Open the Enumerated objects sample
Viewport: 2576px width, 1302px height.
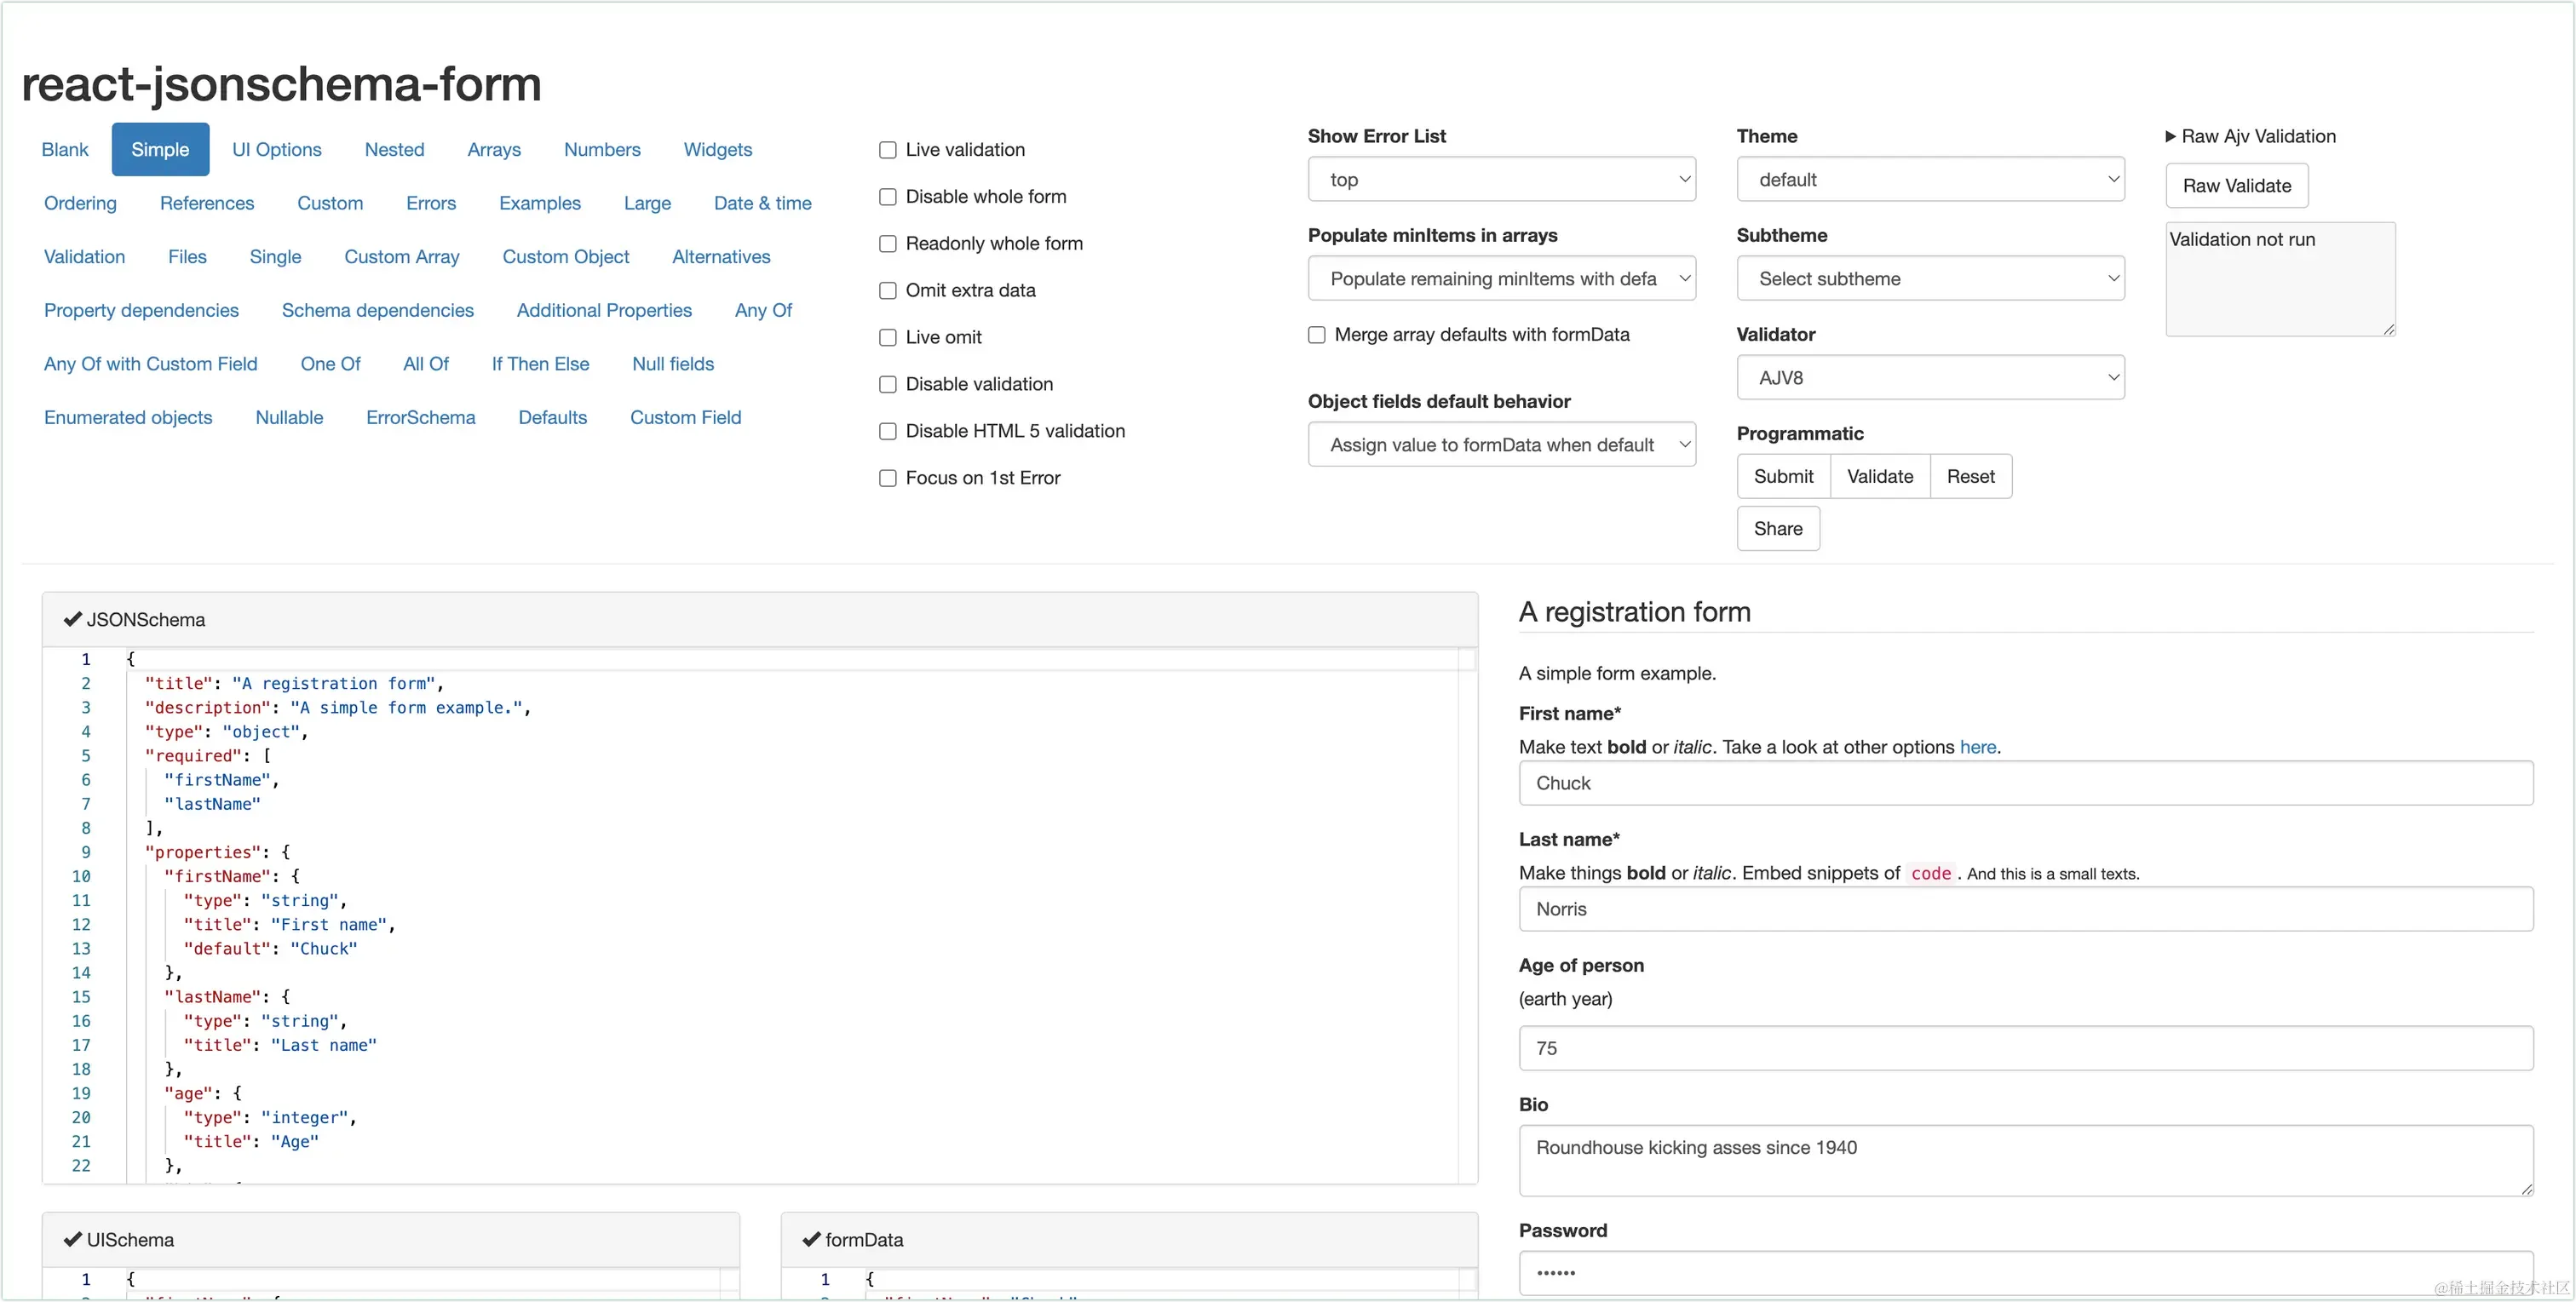point(128,417)
